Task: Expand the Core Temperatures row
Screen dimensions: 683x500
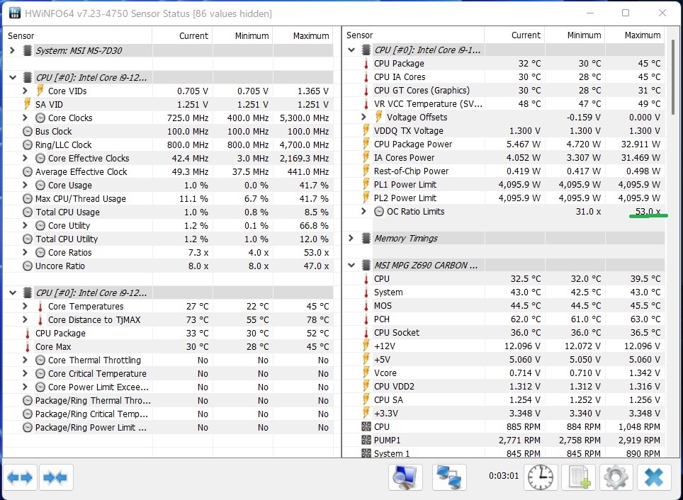Action: [25, 306]
